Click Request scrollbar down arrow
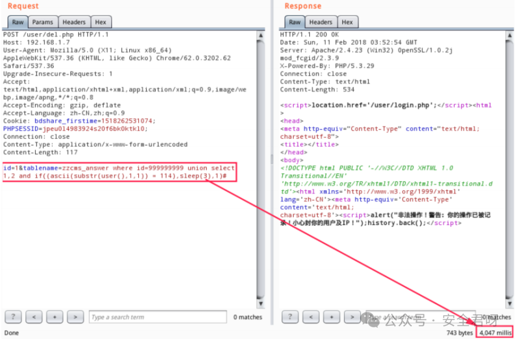Image resolution: width=515 pixels, height=341 pixels. point(261,304)
